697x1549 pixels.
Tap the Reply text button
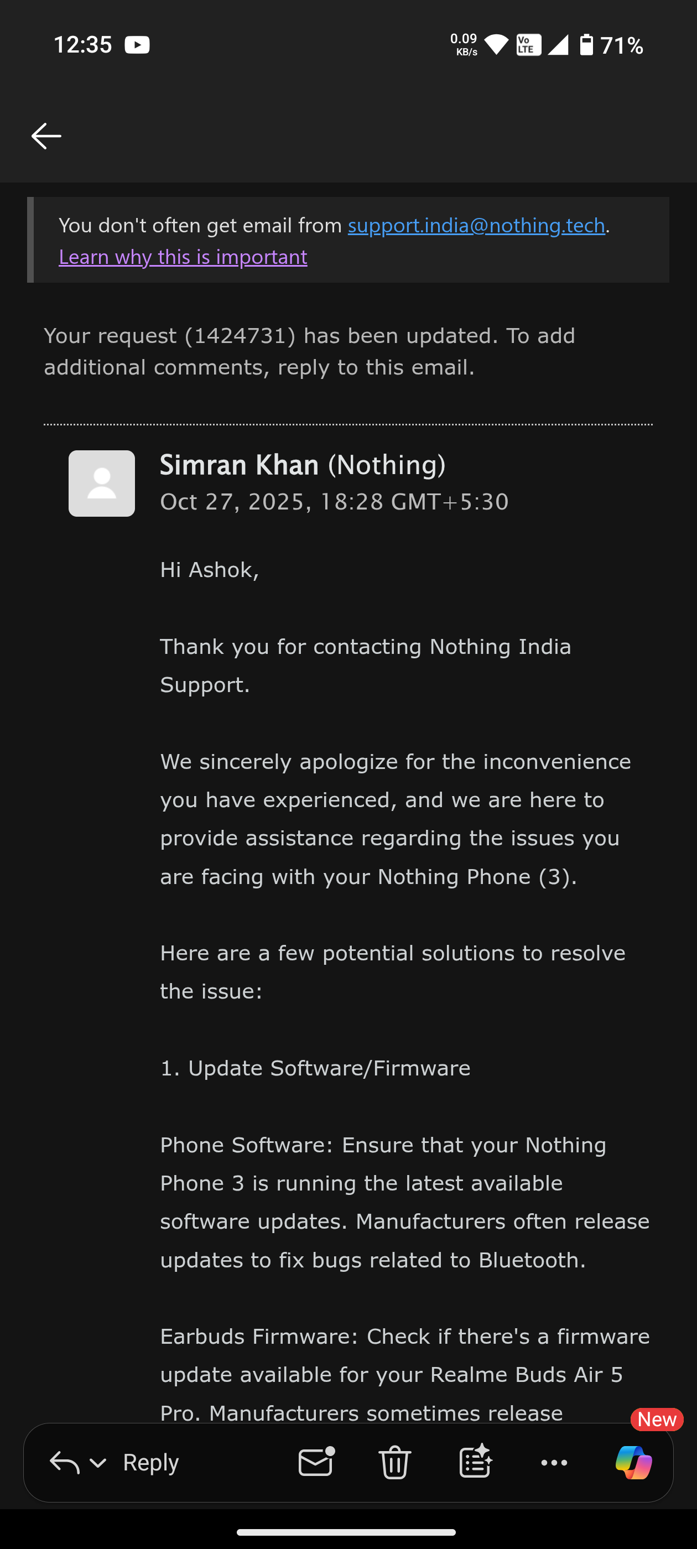tap(151, 1462)
